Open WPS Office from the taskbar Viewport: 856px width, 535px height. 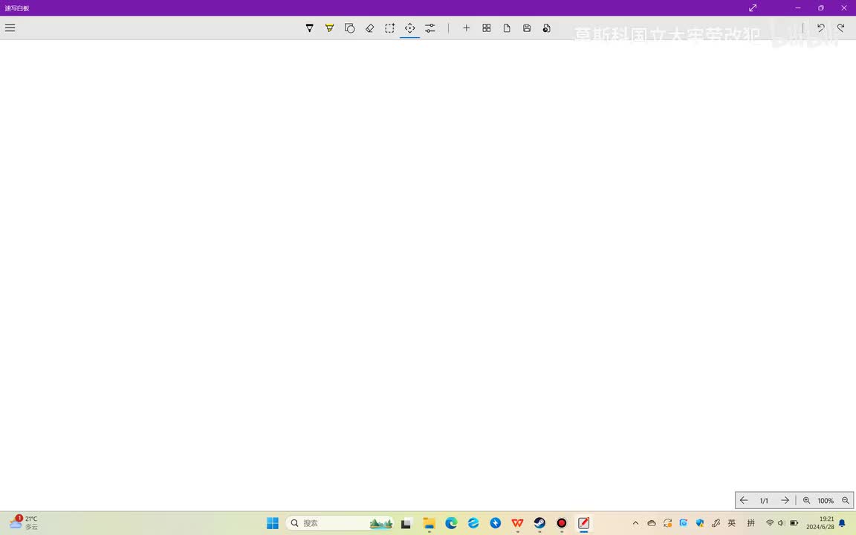pyautogui.click(x=517, y=523)
